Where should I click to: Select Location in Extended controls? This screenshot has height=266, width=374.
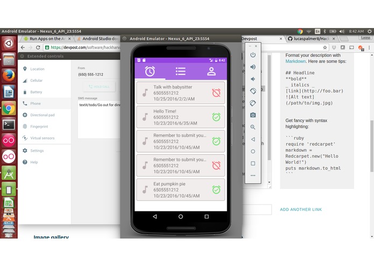coord(44,69)
